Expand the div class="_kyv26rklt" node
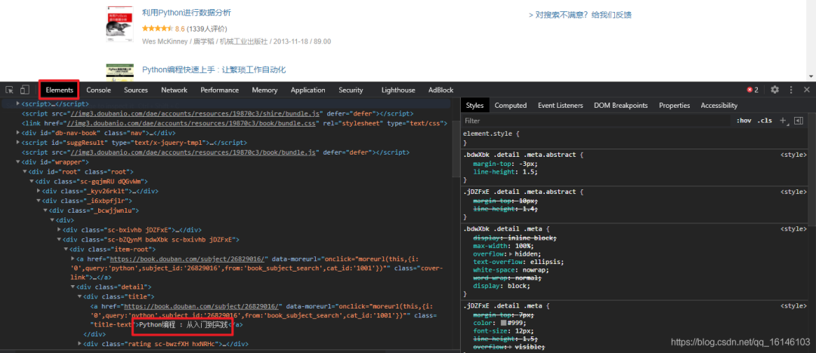The image size is (816, 353). [x=39, y=191]
